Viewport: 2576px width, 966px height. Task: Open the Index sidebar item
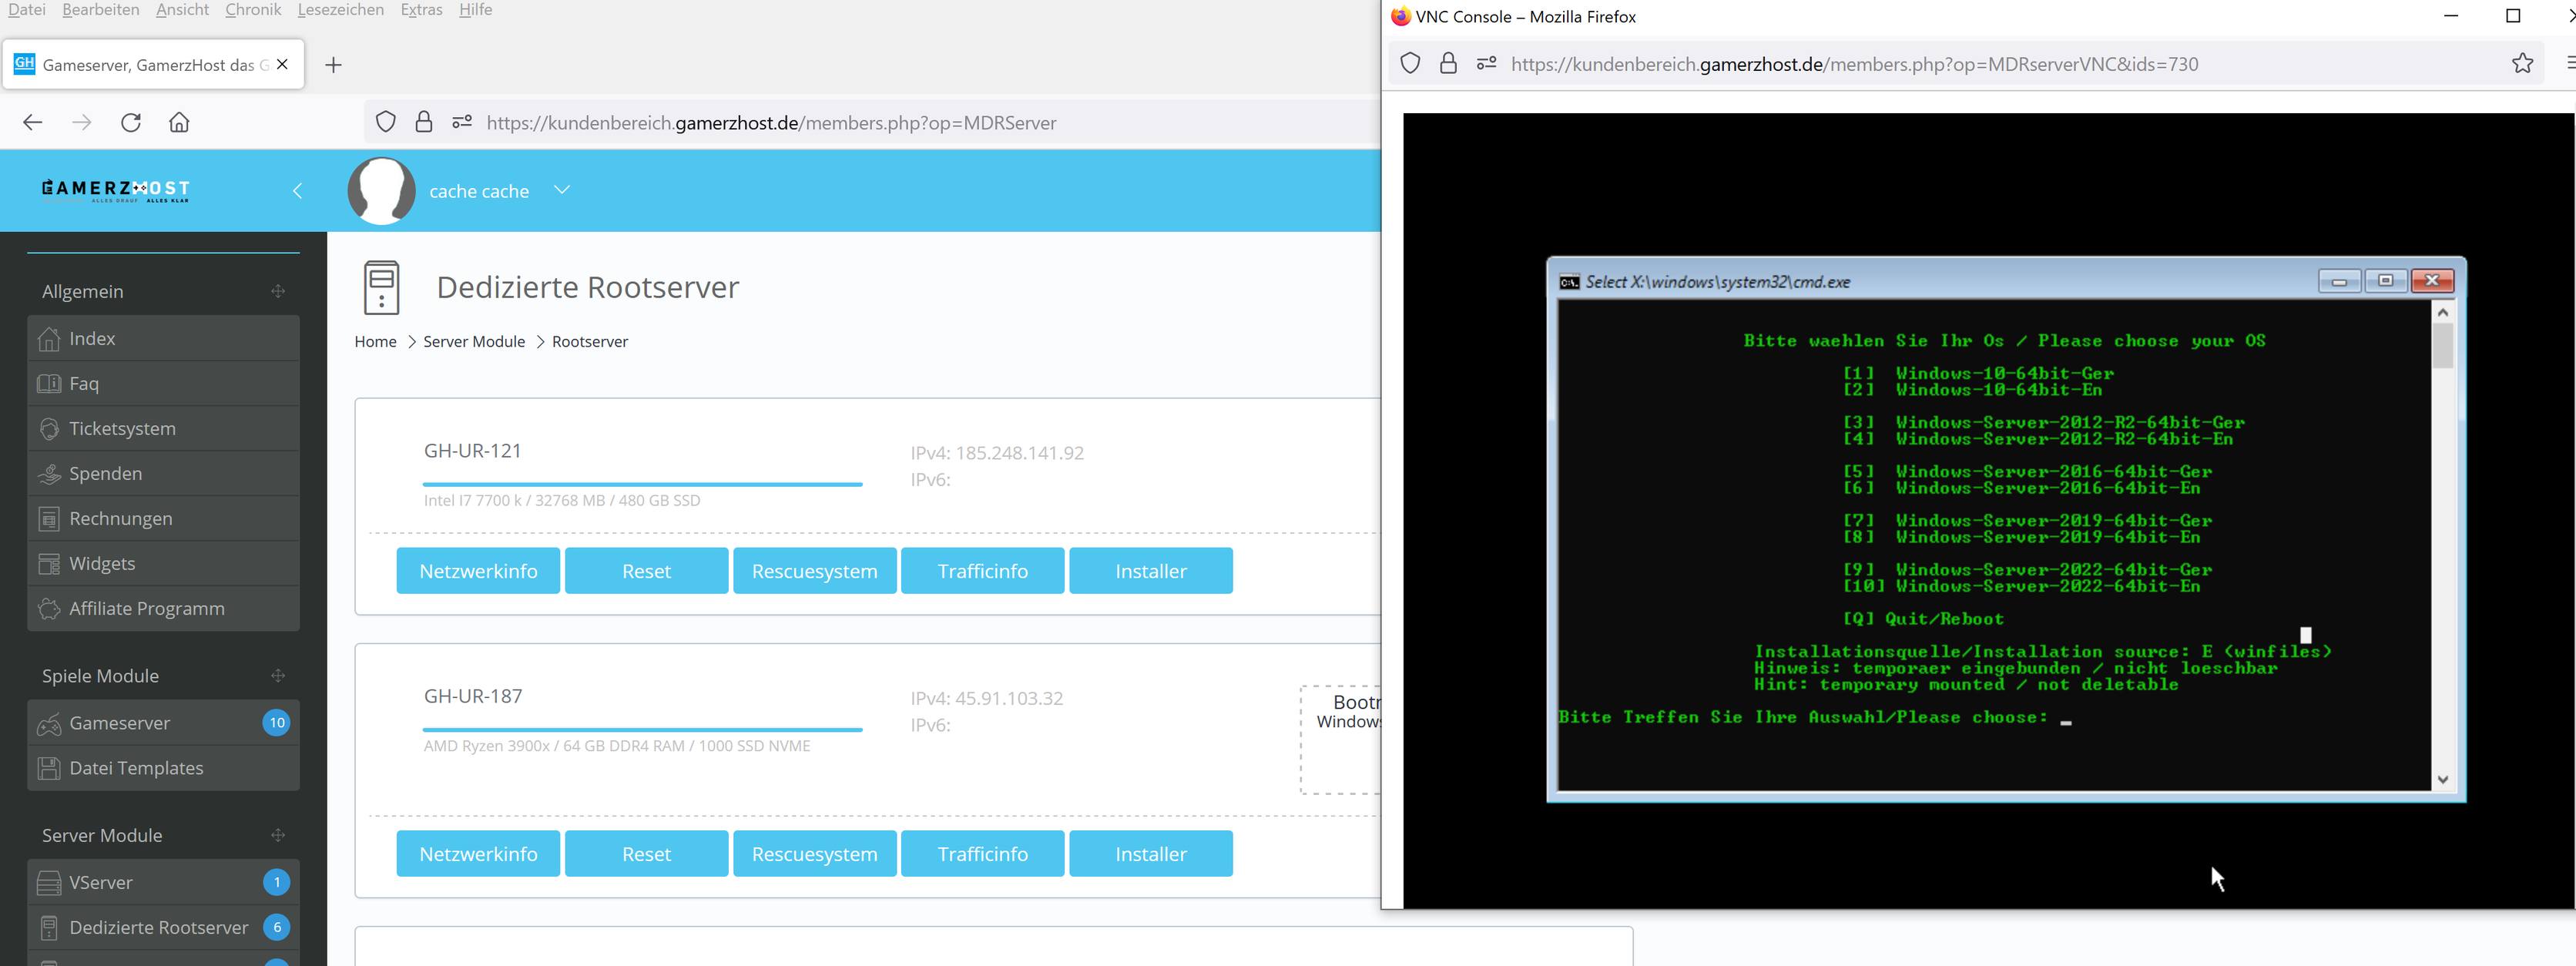pos(164,338)
